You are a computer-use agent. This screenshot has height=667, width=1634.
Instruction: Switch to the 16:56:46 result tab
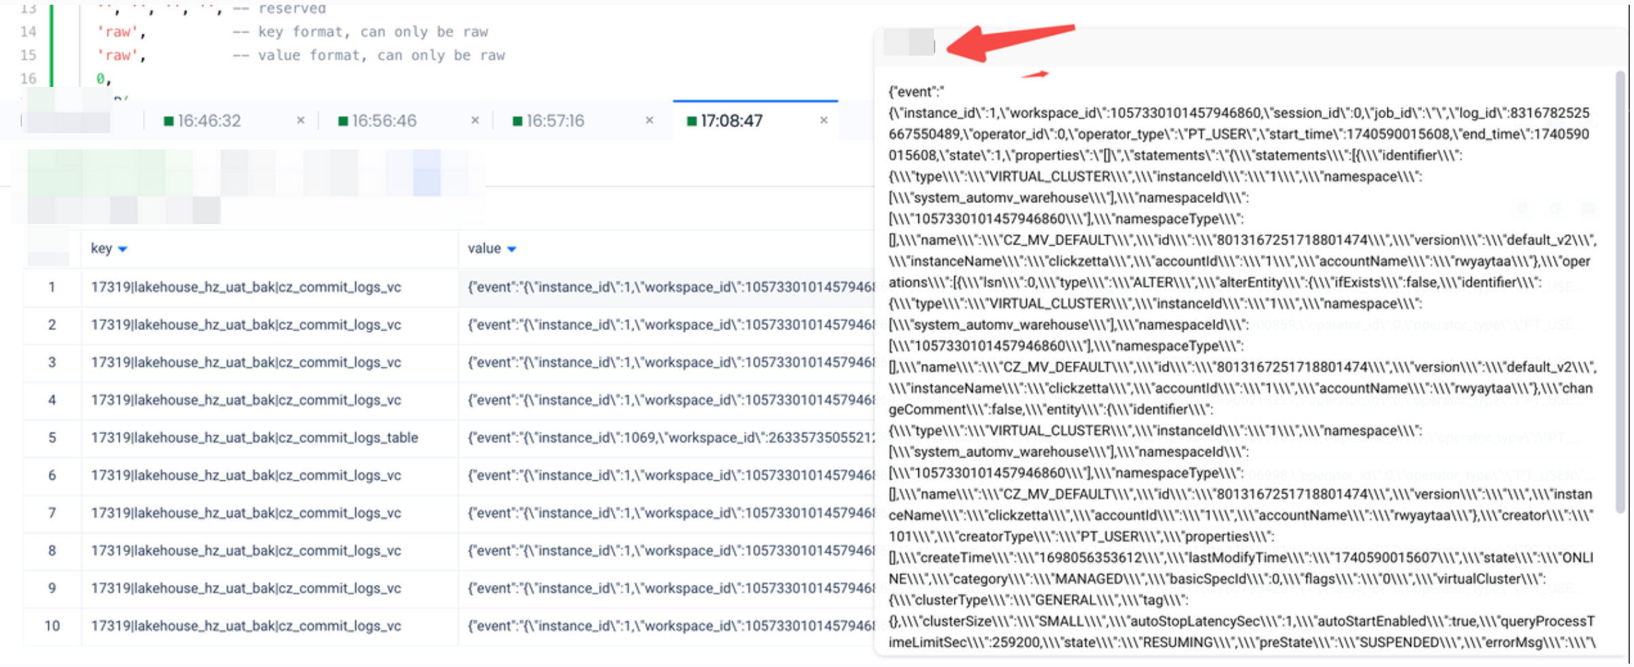384,121
